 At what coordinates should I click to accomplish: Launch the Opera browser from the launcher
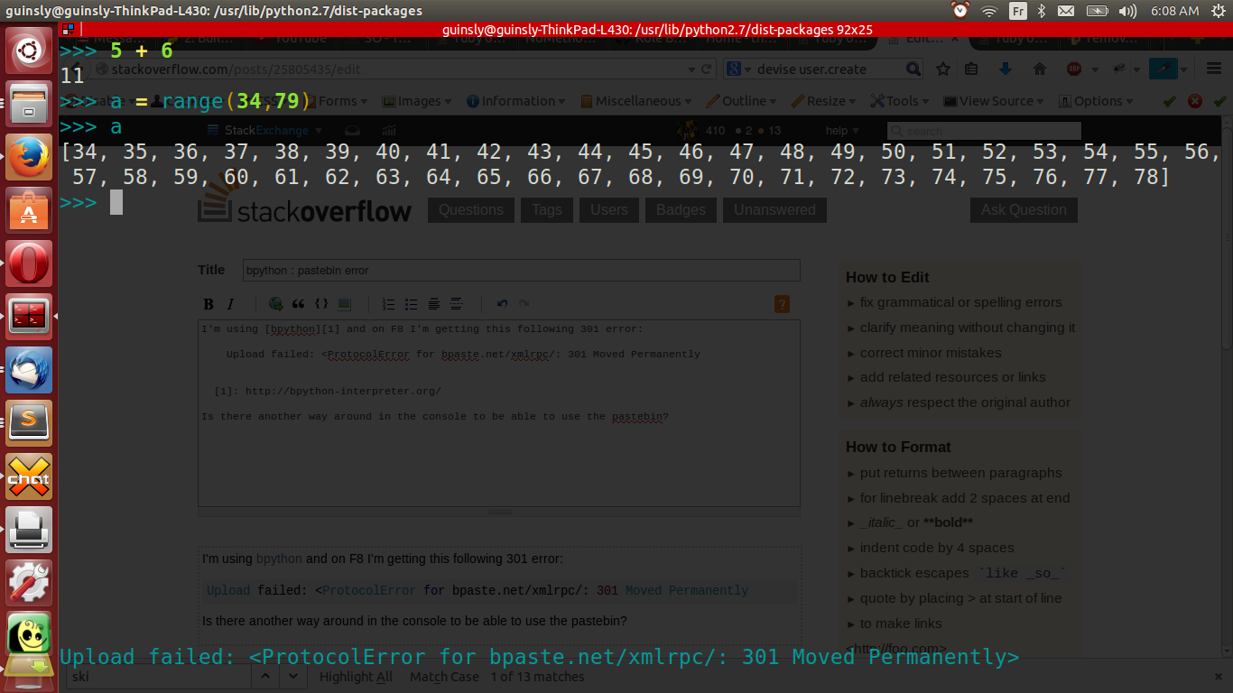pos(29,263)
